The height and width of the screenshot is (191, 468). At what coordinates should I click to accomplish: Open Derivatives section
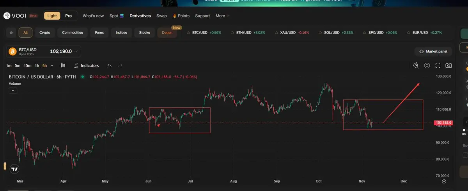point(140,16)
